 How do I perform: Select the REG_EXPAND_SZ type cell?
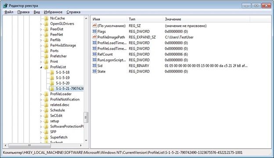pyautogui.click(x=142, y=37)
